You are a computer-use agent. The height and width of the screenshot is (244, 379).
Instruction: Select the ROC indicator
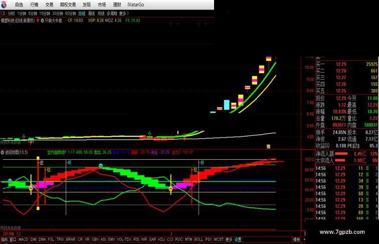178,239
